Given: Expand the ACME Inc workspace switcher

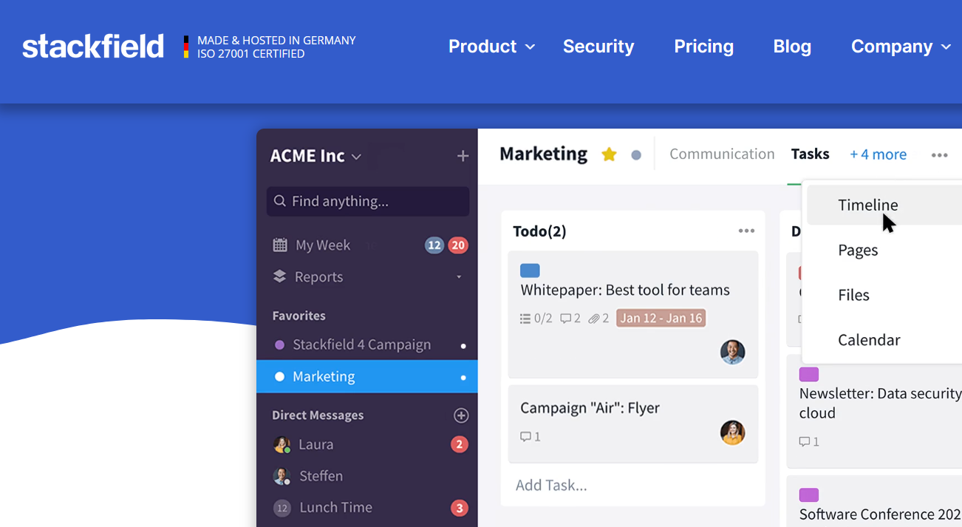Looking at the screenshot, I should tap(315, 156).
